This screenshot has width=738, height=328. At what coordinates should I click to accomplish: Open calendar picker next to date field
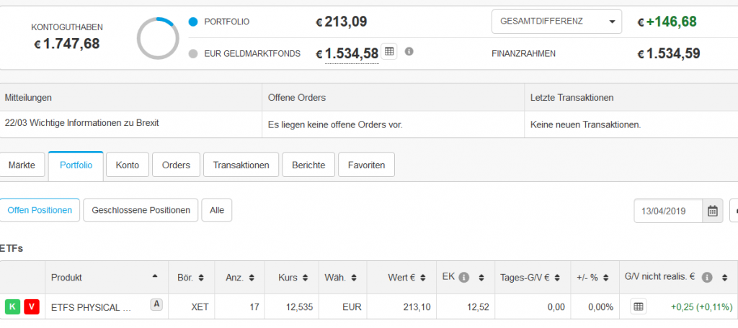[713, 211]
